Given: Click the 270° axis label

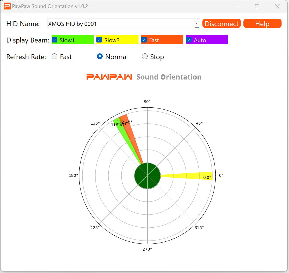Looking at the screenshot, I should point(147,249).
